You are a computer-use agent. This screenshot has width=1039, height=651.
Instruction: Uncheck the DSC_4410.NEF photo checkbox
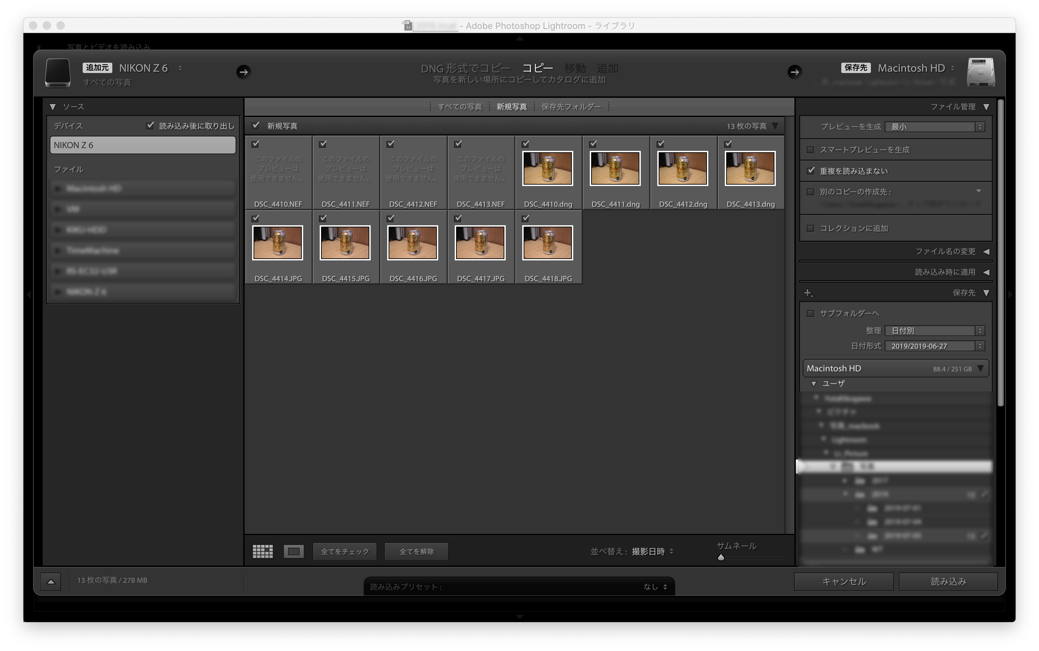tap(256, 144)
